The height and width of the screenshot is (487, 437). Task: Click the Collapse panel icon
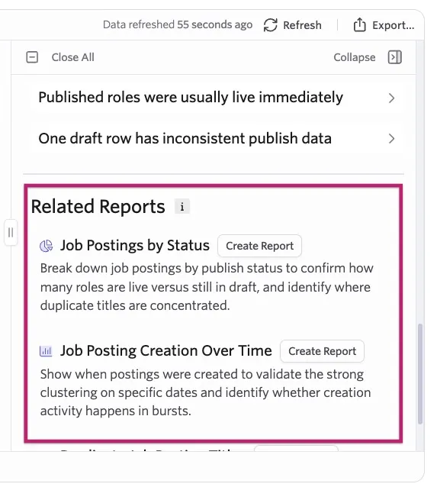[x=395, y=57]
